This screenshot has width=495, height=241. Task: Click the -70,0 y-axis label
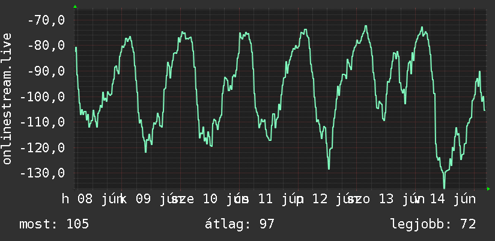(46, 20)
